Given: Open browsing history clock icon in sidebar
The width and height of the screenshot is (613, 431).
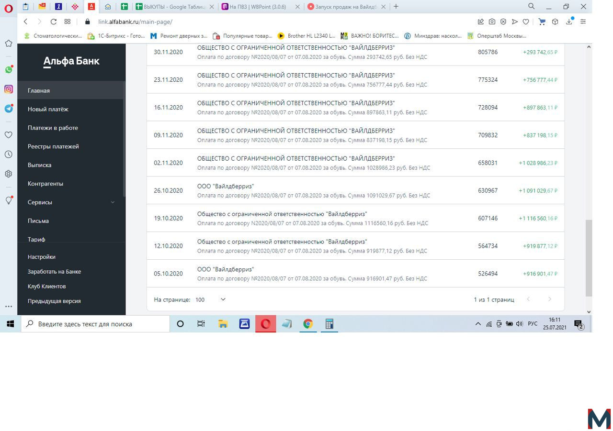Looking at the screenshot, I should point(9,155).
